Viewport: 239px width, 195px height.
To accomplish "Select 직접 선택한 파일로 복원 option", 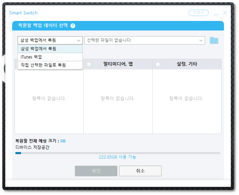I will coord(50,65).
